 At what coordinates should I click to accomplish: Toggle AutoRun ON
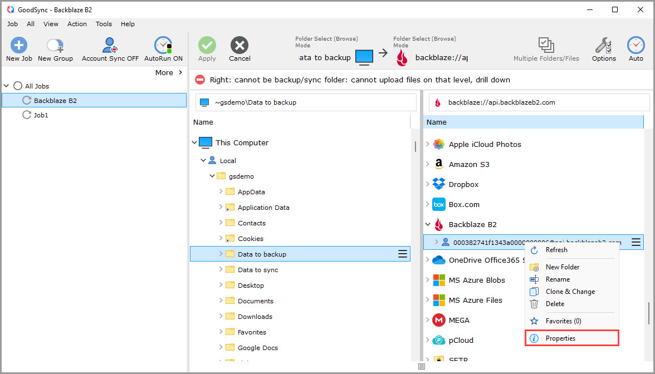point(163,45)
